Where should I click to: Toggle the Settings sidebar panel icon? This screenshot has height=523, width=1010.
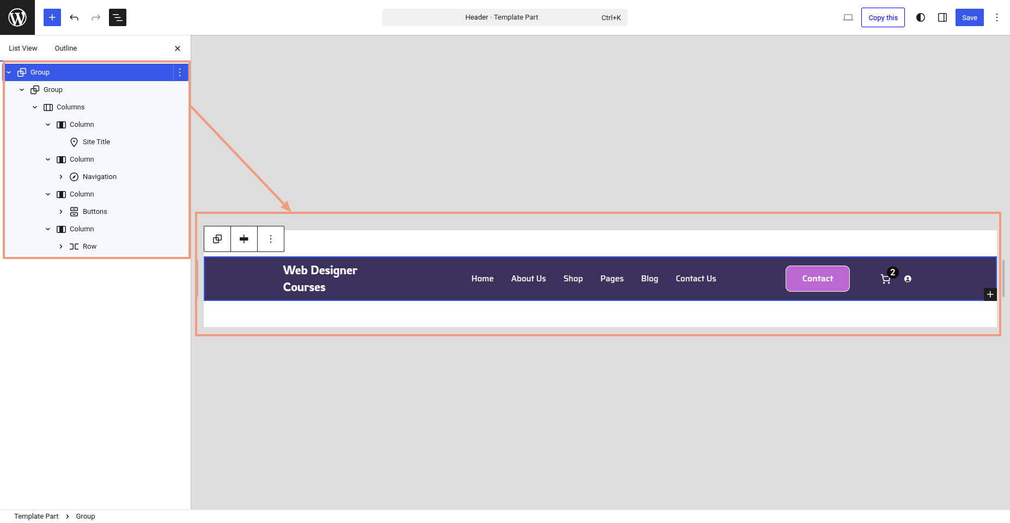pos(942,17)
